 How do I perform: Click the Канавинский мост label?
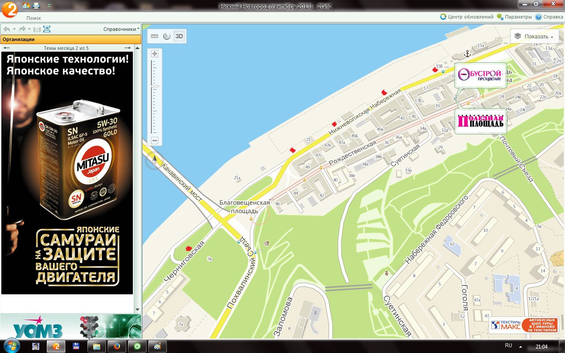(x=181, y=182)
